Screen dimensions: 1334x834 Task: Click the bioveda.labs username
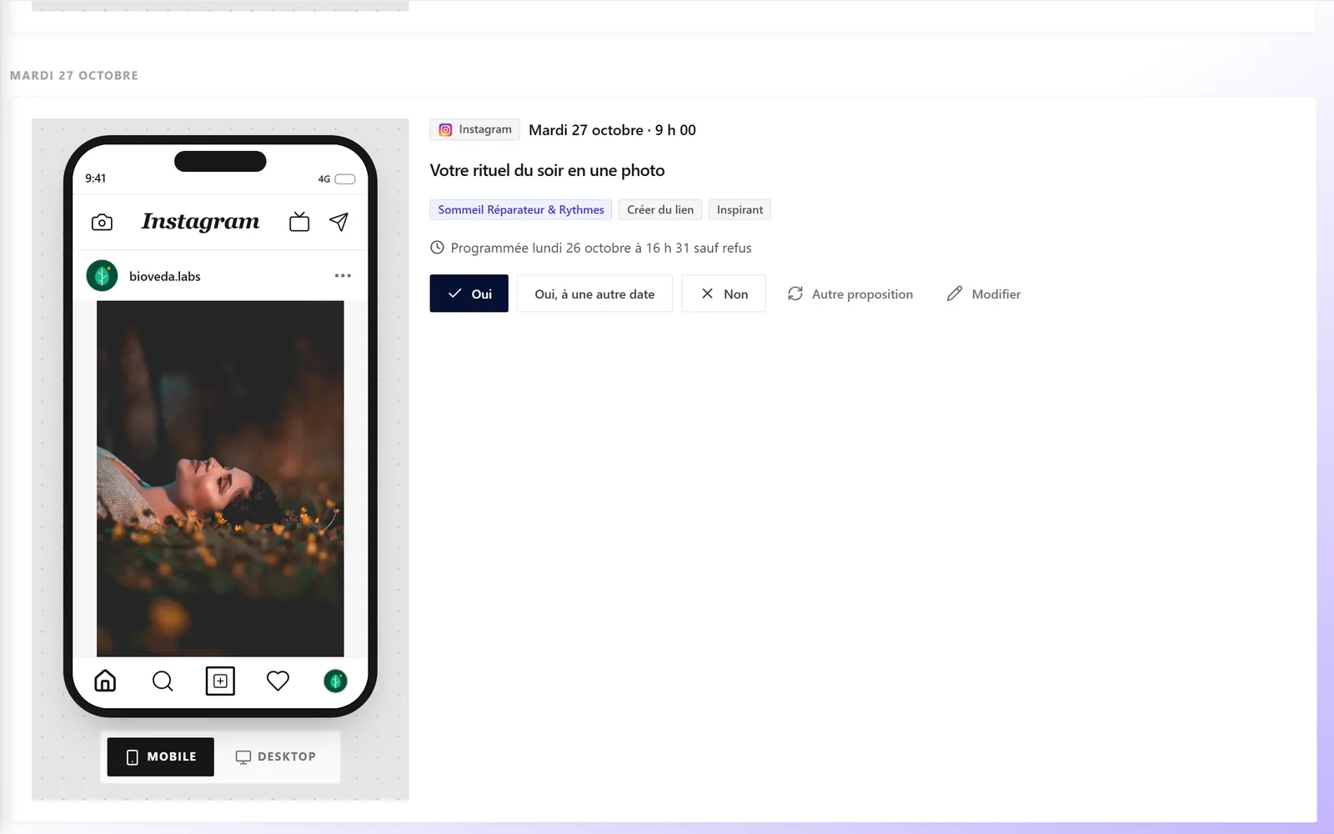(165, 276)
